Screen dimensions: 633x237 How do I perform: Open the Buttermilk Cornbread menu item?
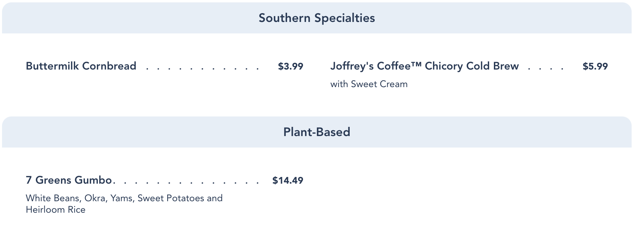coord(81,66)
